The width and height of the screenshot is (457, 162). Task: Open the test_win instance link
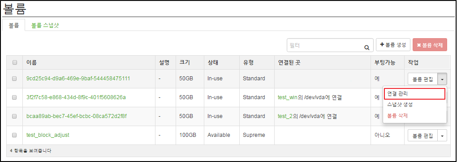(x=287, y=97)
